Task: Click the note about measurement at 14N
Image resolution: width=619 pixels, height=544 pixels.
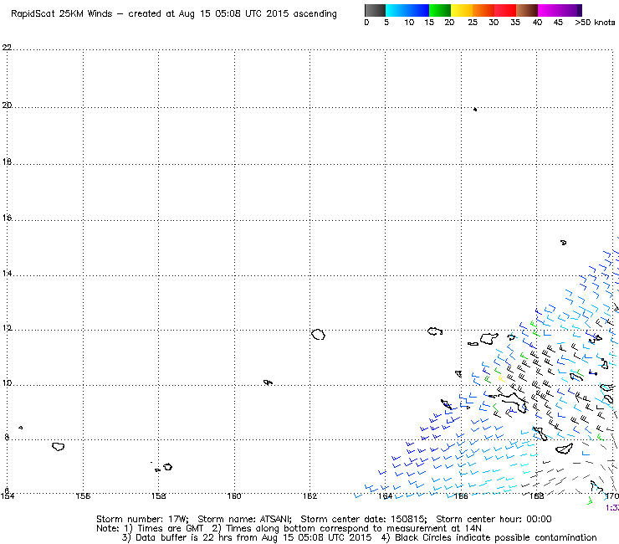Action: (346, 528)
